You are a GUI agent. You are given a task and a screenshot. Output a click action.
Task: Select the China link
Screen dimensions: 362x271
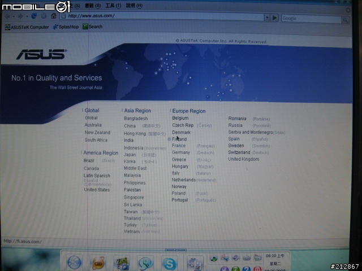(x=130, y=126)
